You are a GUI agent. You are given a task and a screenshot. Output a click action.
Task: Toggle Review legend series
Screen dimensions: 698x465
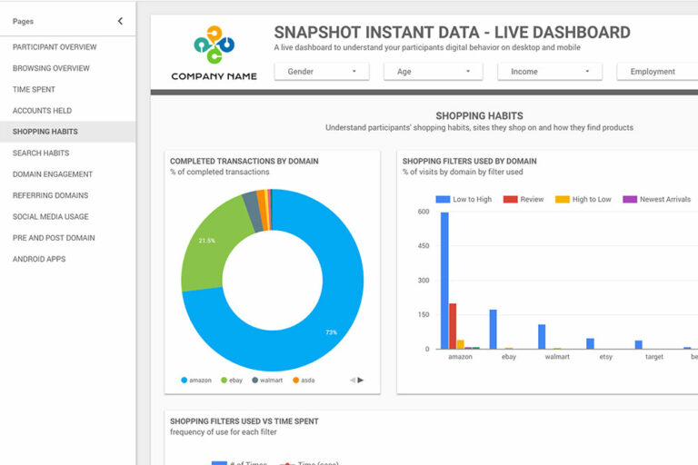click(x=523, y=199)
